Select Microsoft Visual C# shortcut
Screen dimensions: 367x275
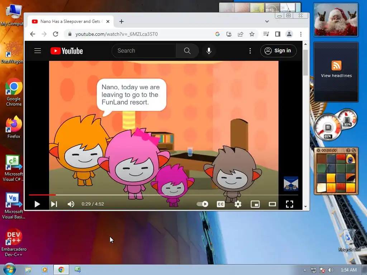click(13, 168)
